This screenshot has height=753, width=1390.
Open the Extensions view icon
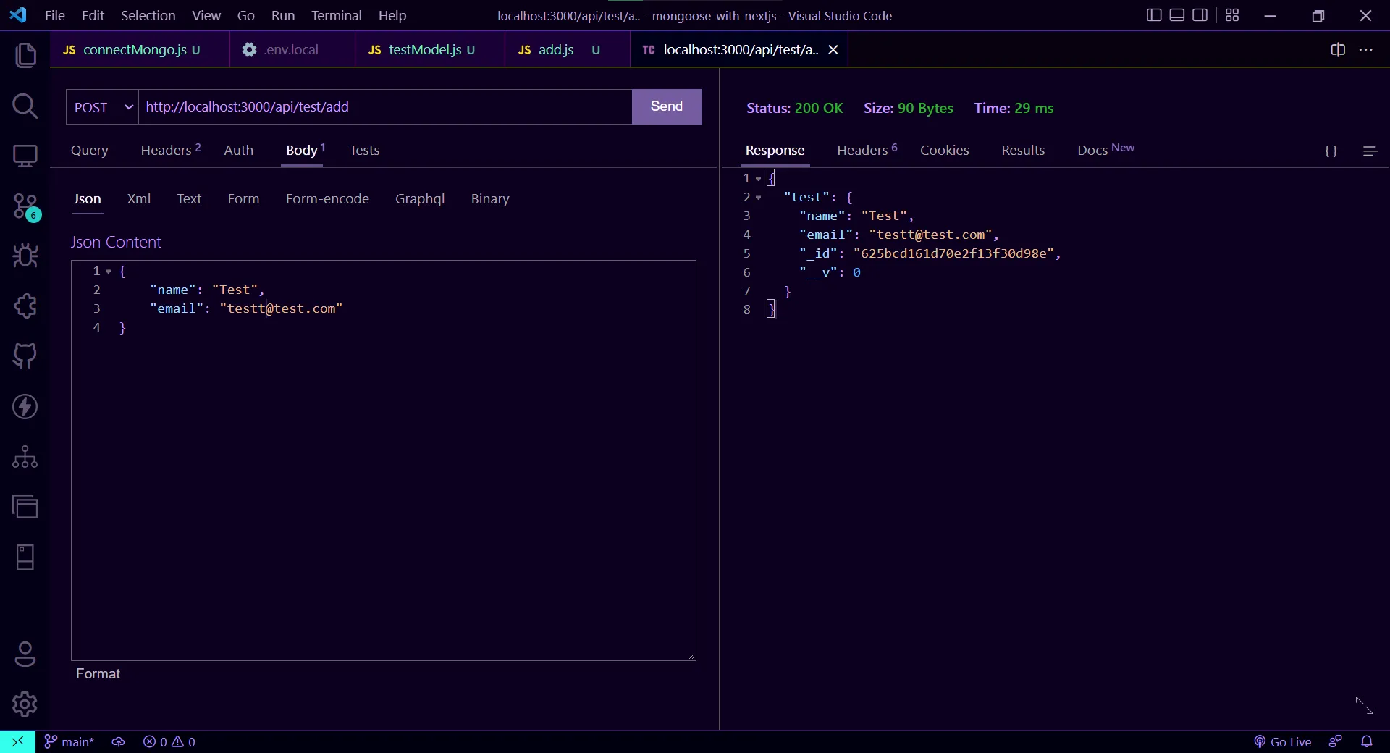(x=25, y=306)
